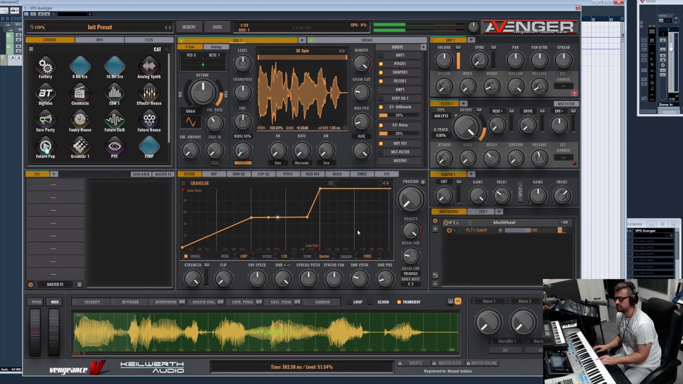Switch to the MIXER tab

(x=337, y=174)
